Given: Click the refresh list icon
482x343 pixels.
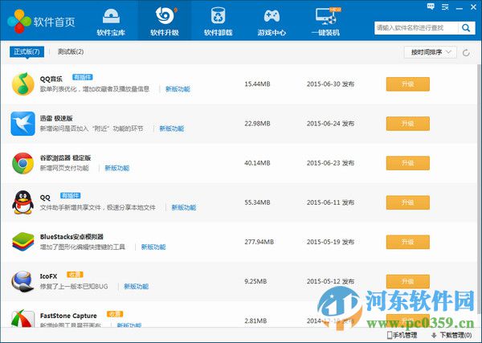Looking at the screenshot, I should [466, 52].
